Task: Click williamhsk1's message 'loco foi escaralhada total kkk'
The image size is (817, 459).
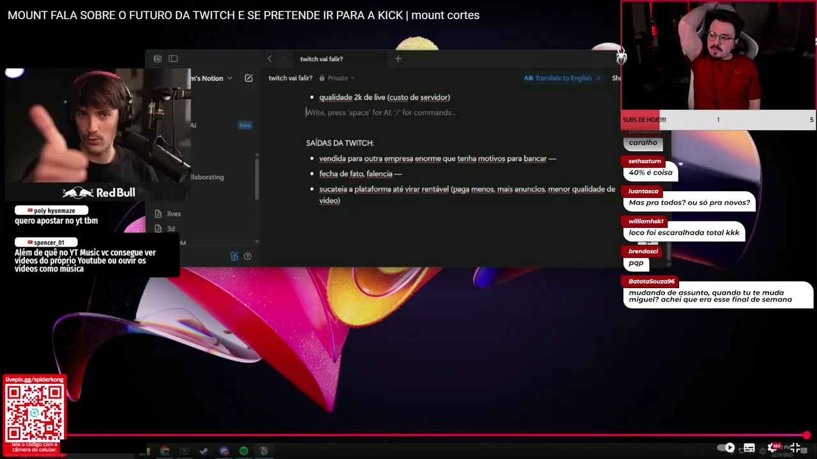Action: click(x=684, y=233)
